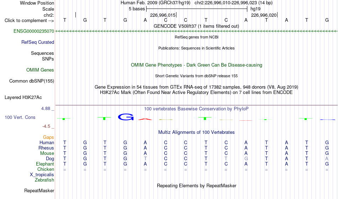Click the GTEx Gene Expression track title

click(196, 87)
